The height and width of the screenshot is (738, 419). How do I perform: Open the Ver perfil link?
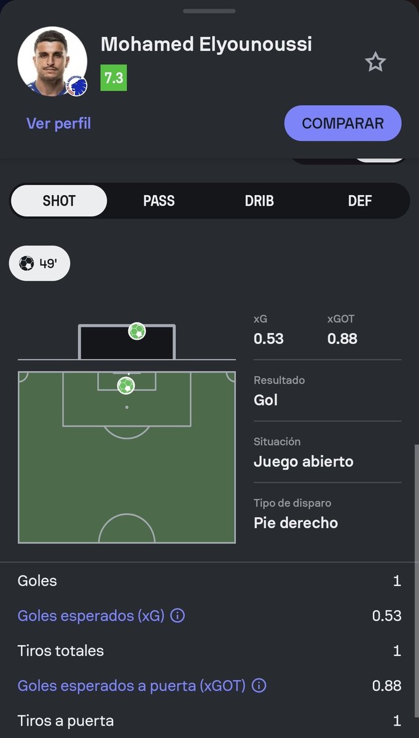coord(59,123)
